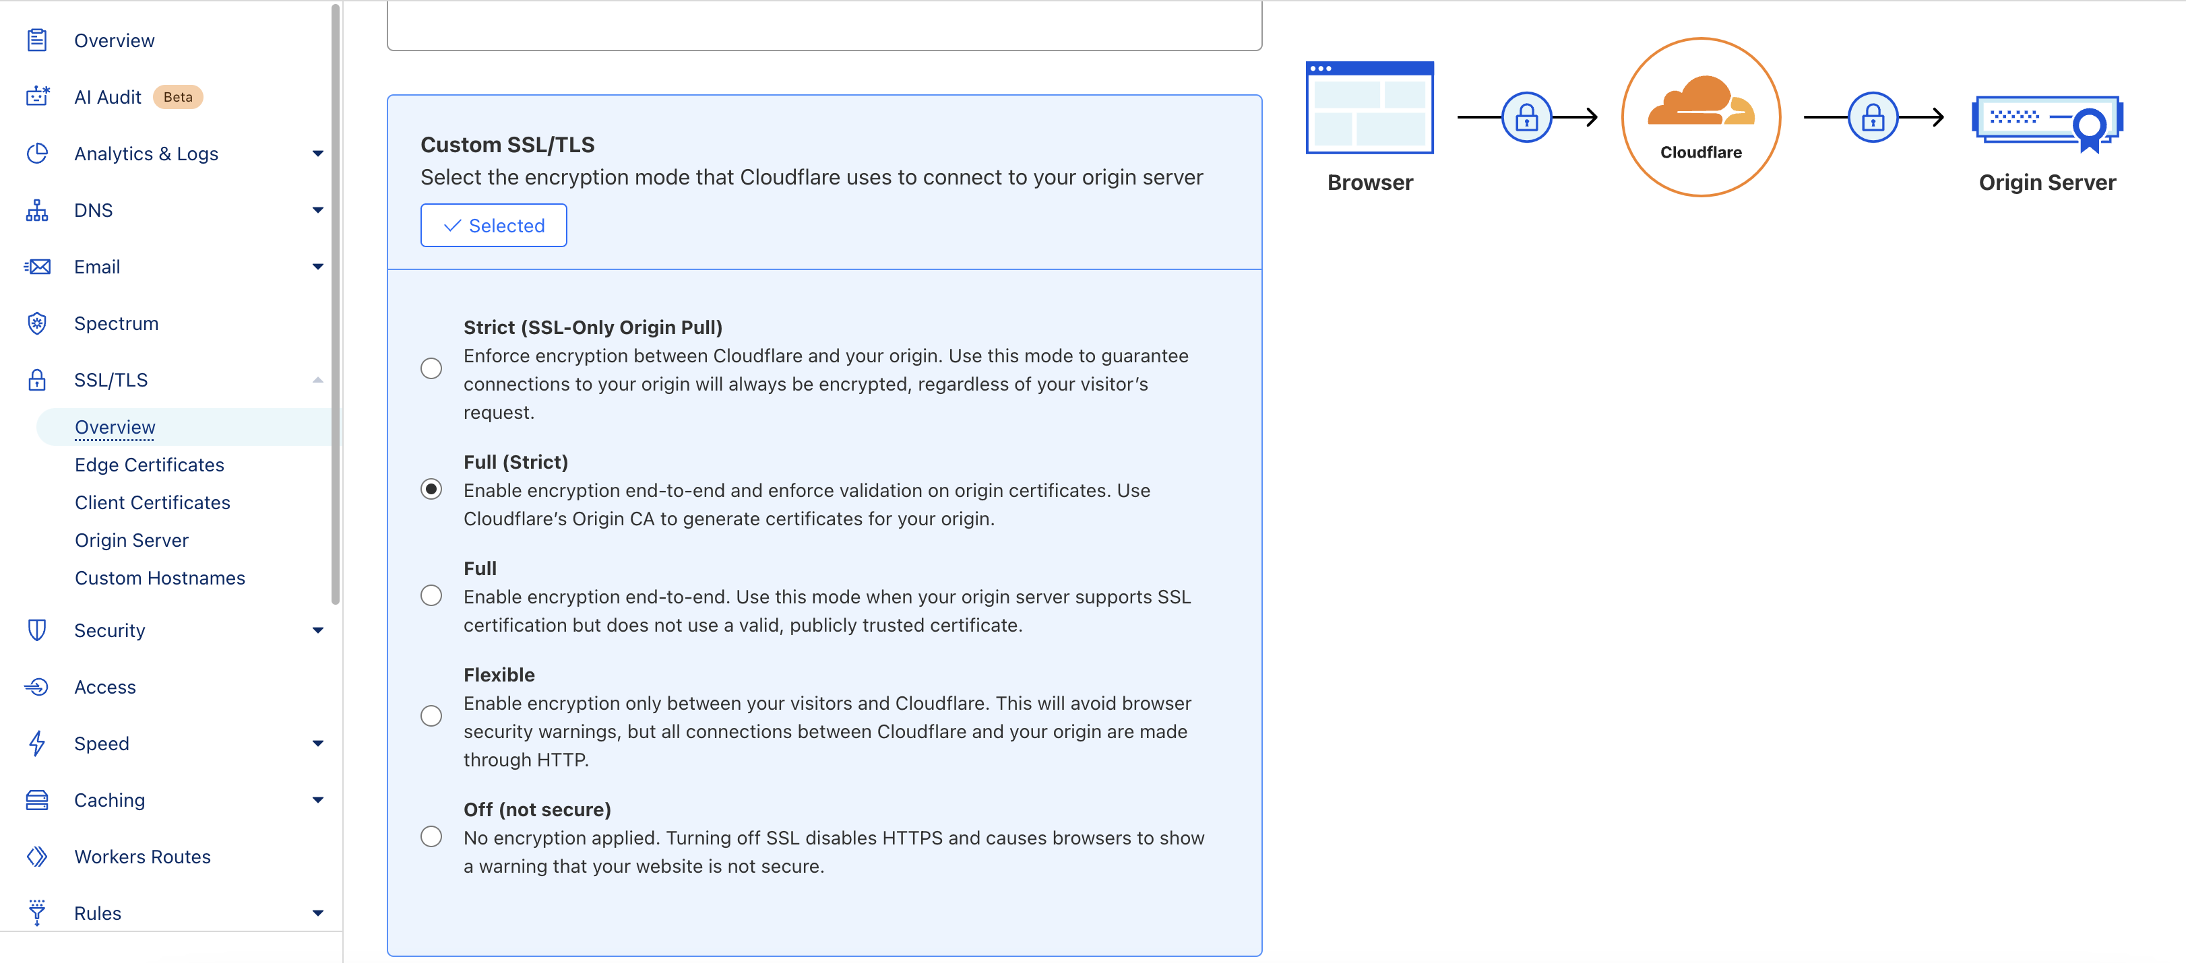
Task: Click the AI Audit robot icon
Action: click(36, 97)
